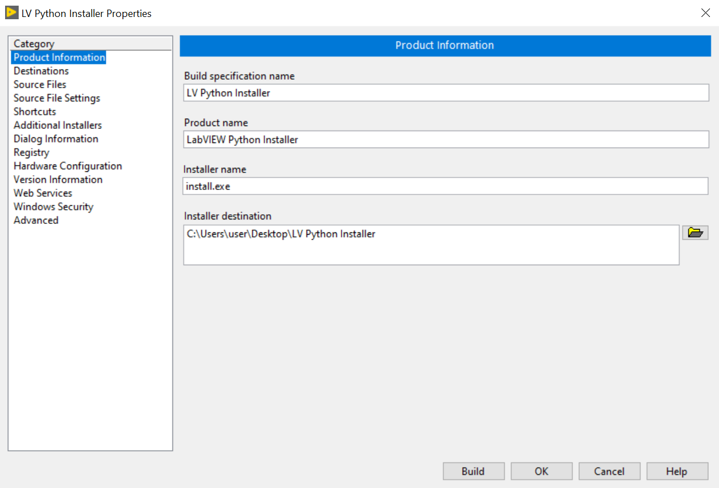
Task: Click the Product name input field
Action: 446,139
